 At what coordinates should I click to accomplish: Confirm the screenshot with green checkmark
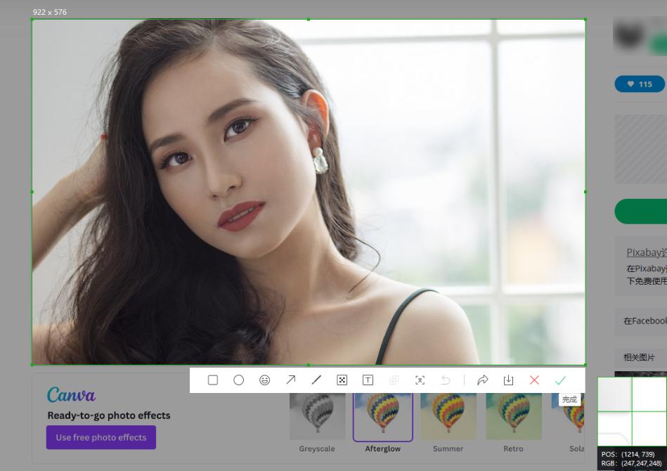(x=560, y=380)
